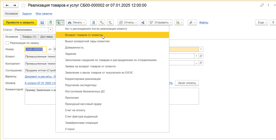Open the document-with-clock dropdown button

point(179,23)
